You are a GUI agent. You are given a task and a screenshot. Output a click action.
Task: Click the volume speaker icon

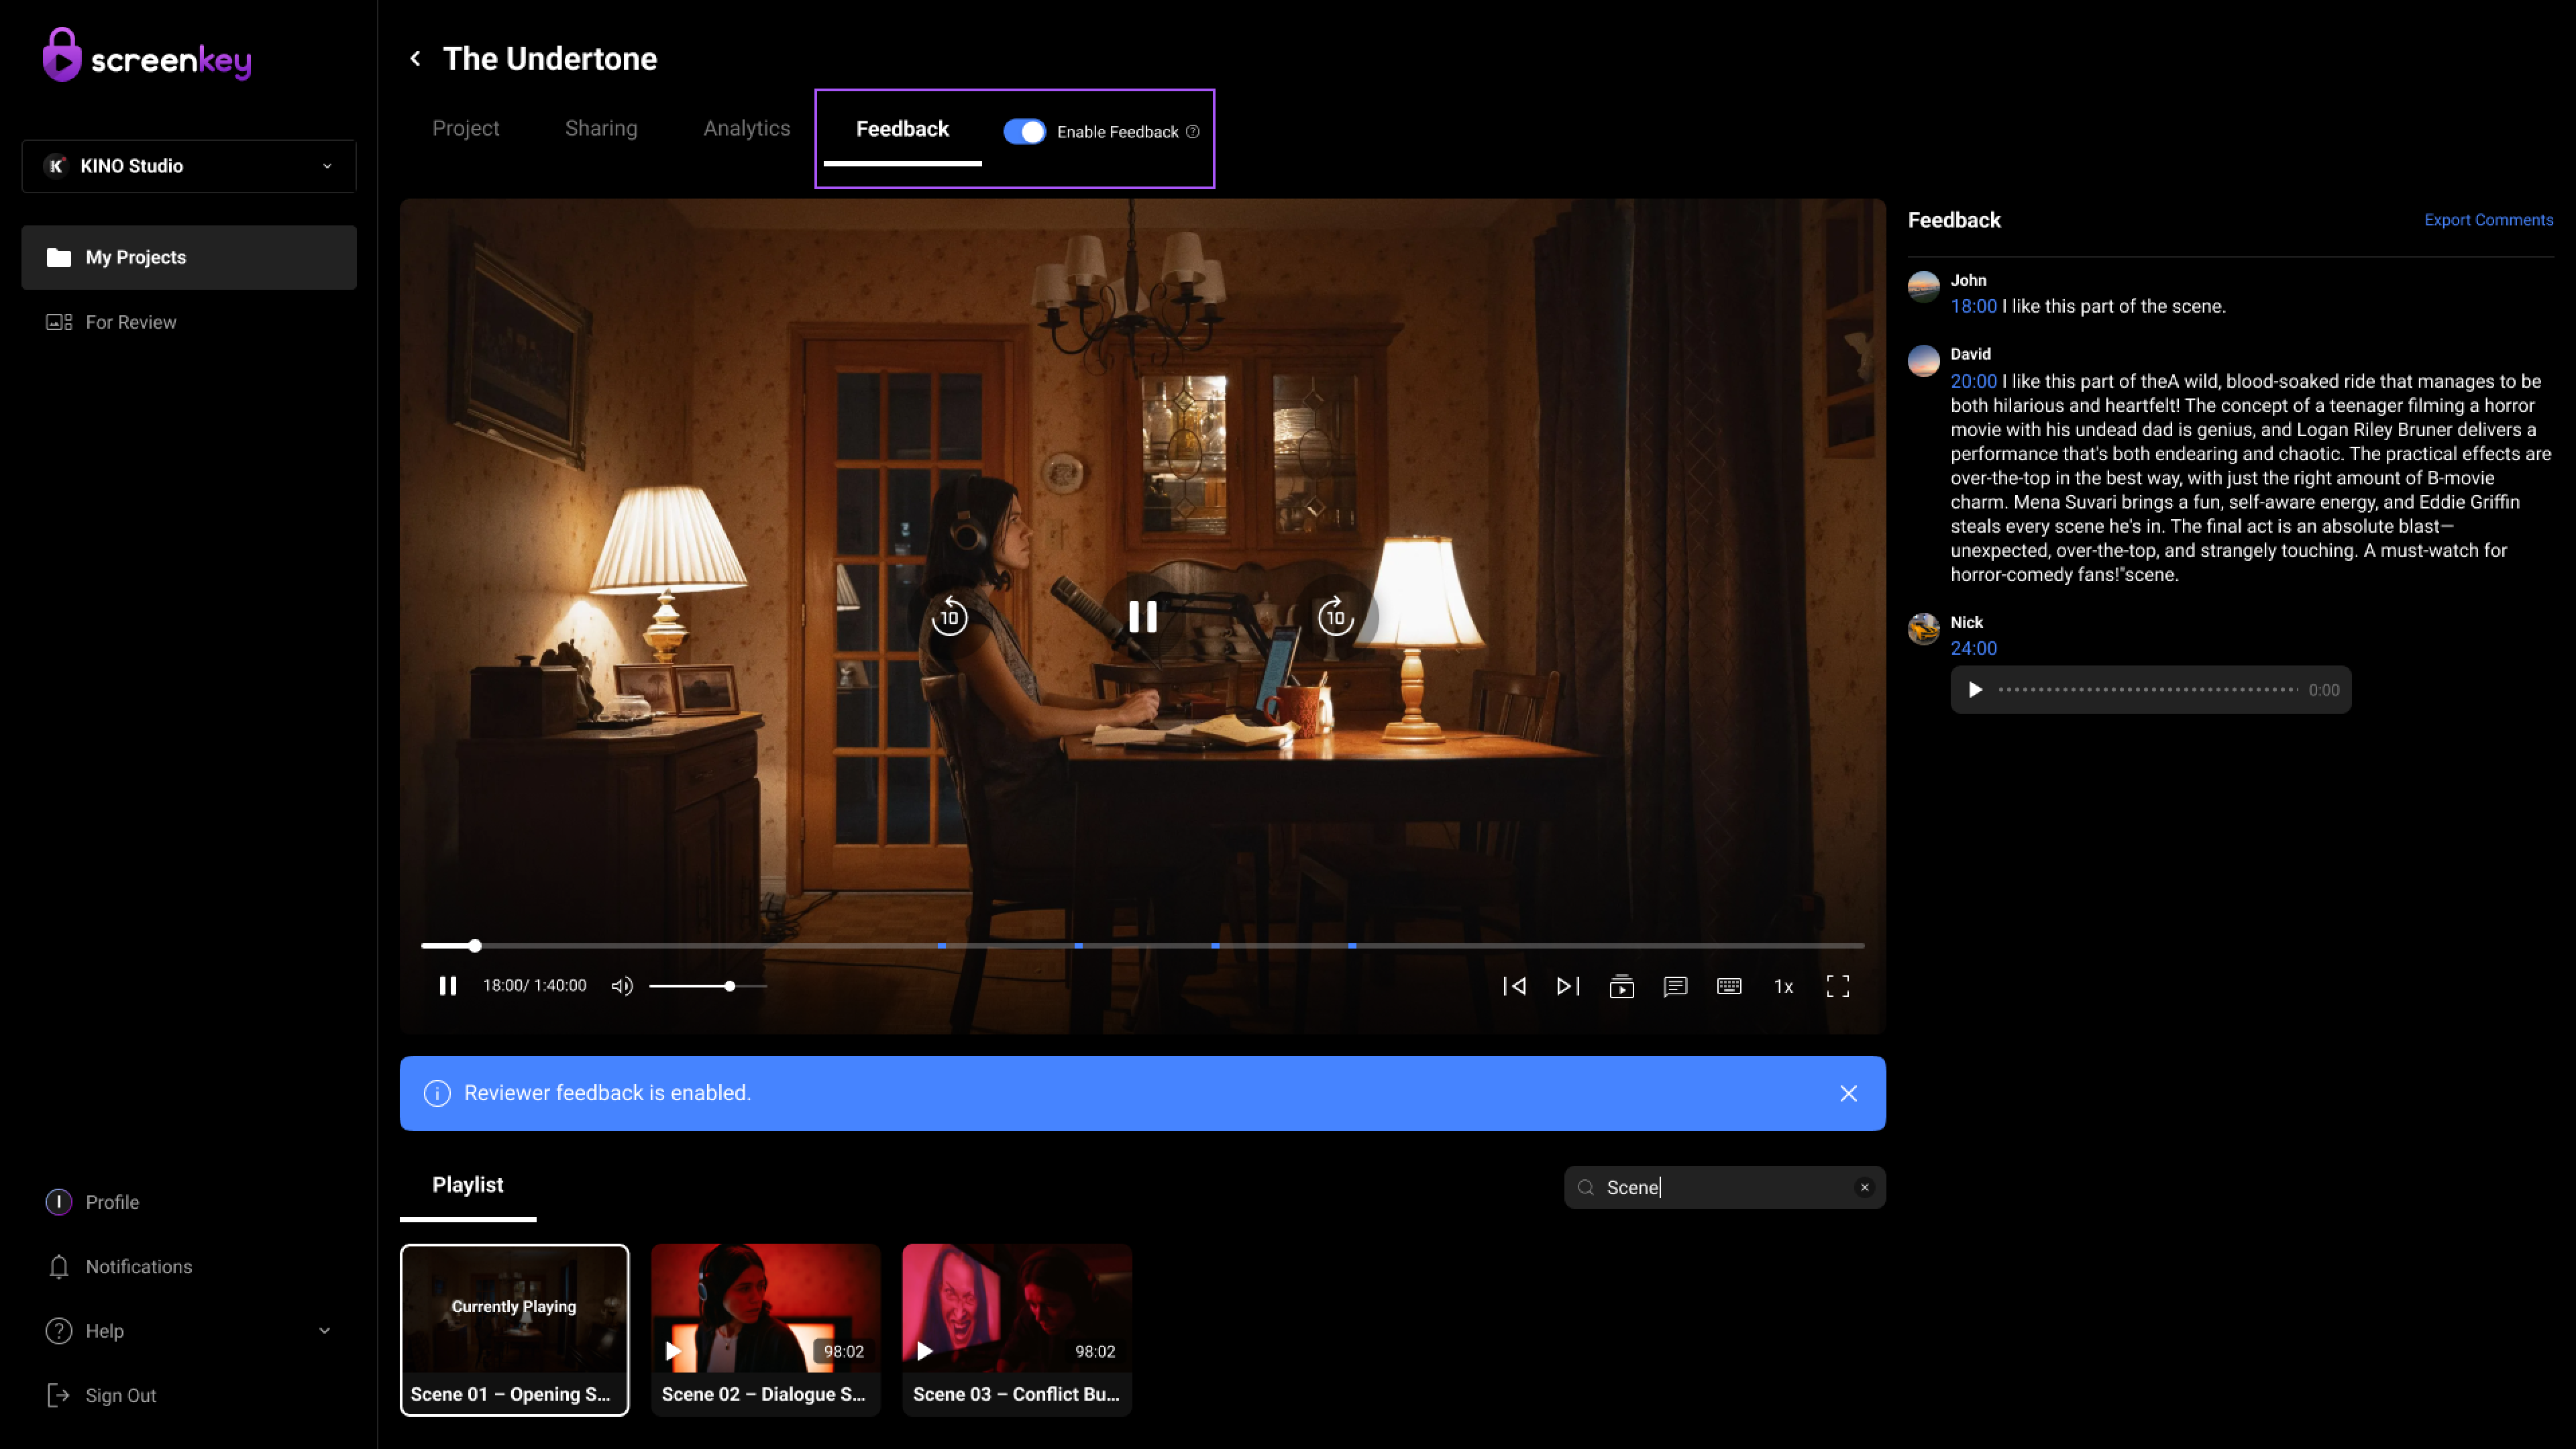622,986
